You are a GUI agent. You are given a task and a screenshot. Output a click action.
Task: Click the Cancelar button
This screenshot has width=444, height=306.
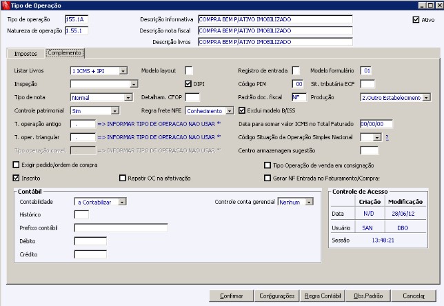(x=414, y=296)
